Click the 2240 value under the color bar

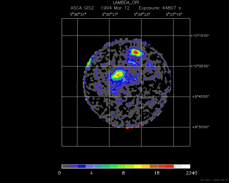point(192,173)
